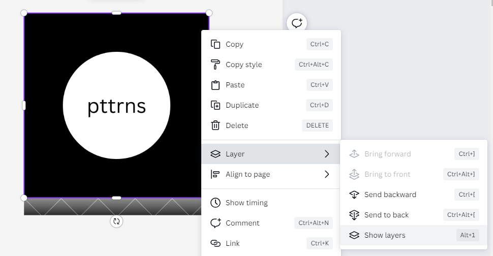Select the Link menu entry
This screenshot has height=256, width=493.
[x=271, y=243]
